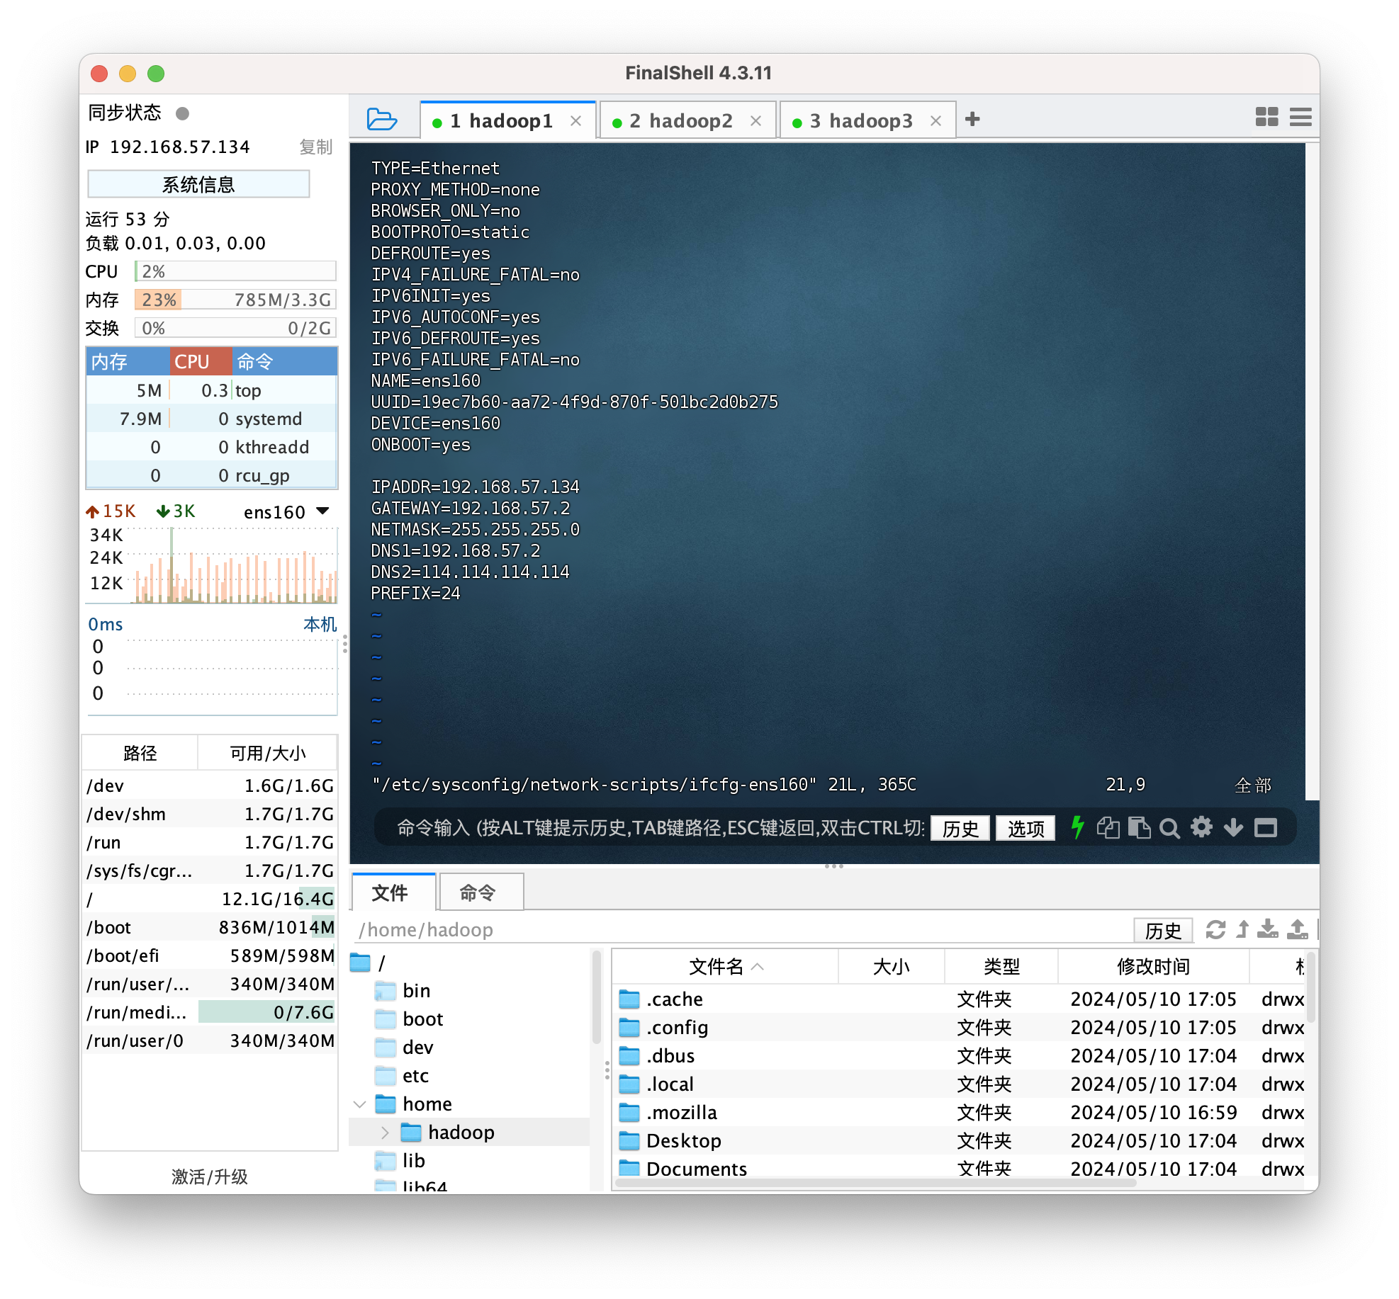Open the hamburger main menu icon
The width and height of the screenshot is (1399, 1299).
click(1300, 117)
